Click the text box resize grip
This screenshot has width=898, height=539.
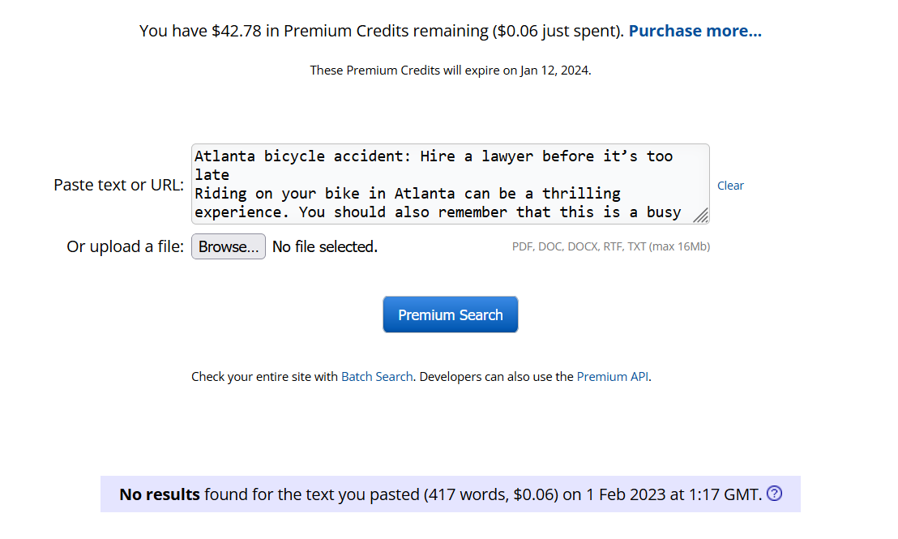(x=701, y=216)
